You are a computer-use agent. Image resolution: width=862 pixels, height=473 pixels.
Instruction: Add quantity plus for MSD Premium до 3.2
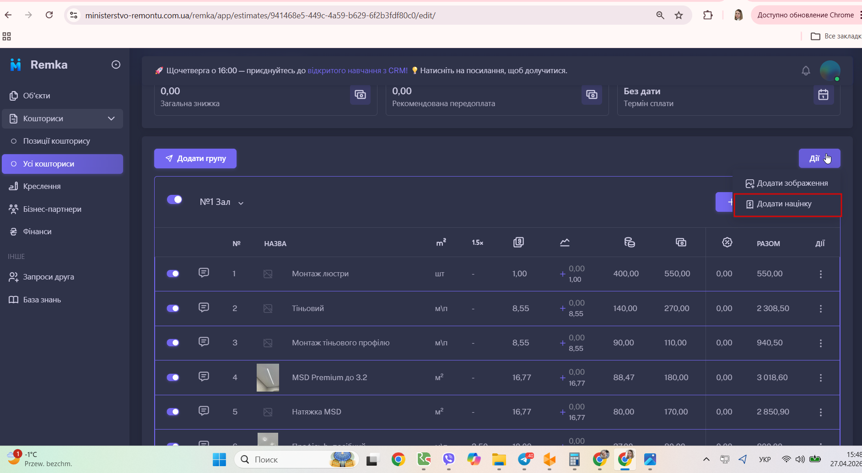pyautogui.click(x=562, y=378)
